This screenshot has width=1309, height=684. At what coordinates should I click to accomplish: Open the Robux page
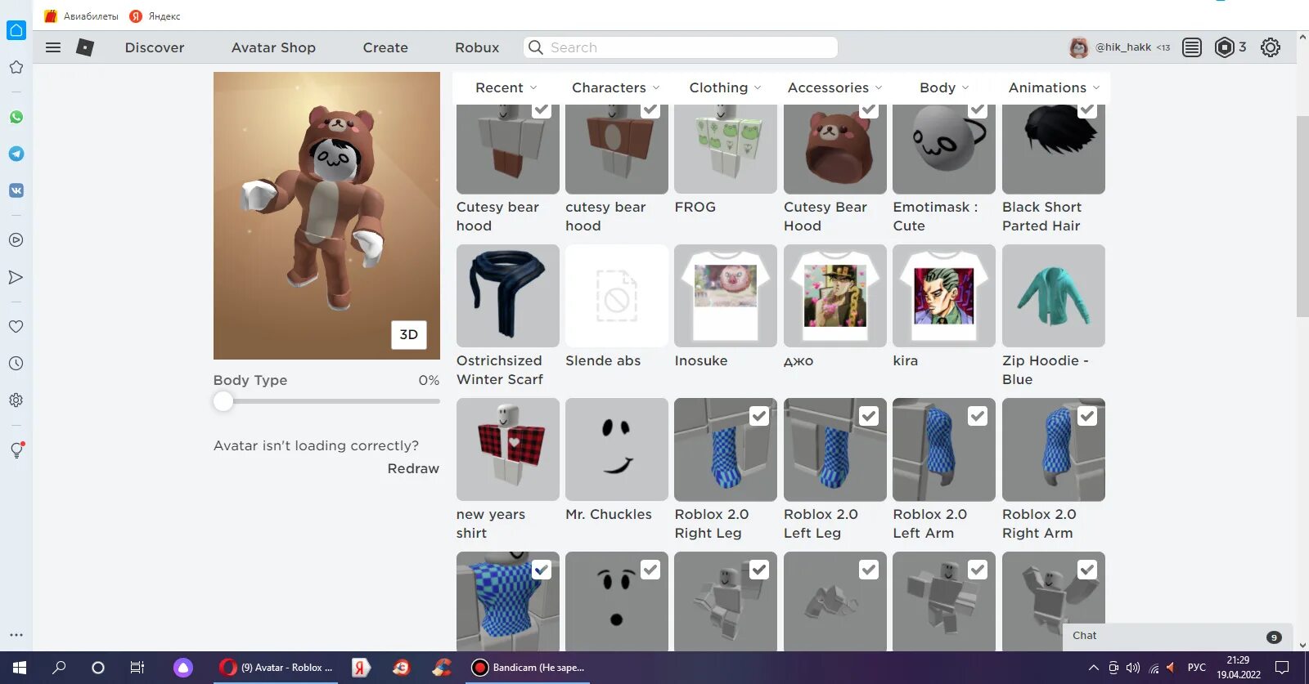[x=477, y=47]
